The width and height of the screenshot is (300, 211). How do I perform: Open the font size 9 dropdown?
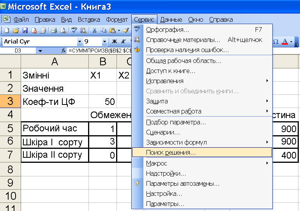[x=104, y=42]
